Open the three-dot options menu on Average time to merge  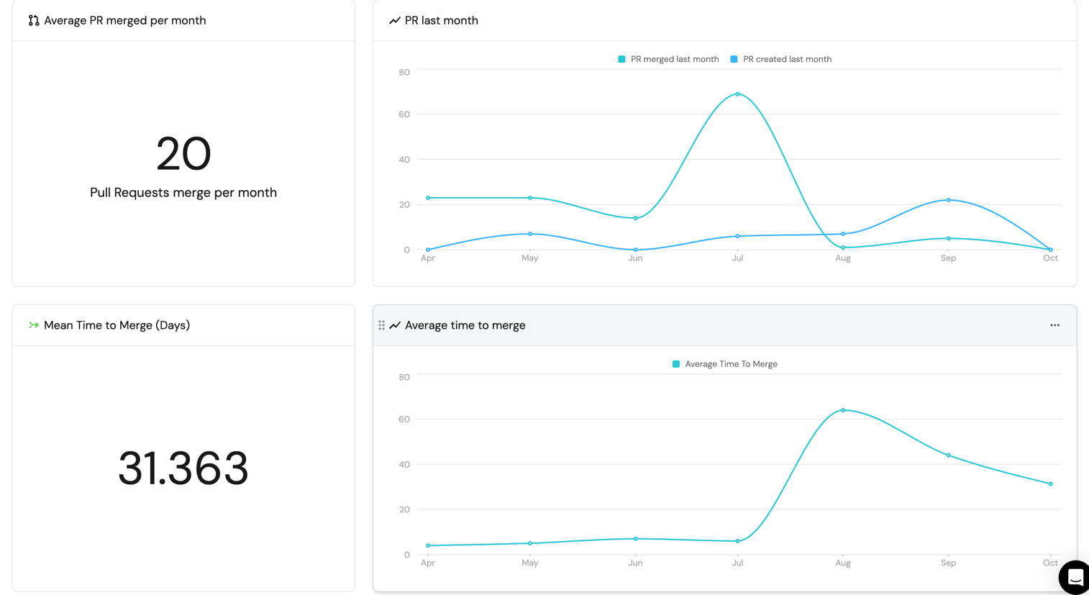pos(1054,325)
